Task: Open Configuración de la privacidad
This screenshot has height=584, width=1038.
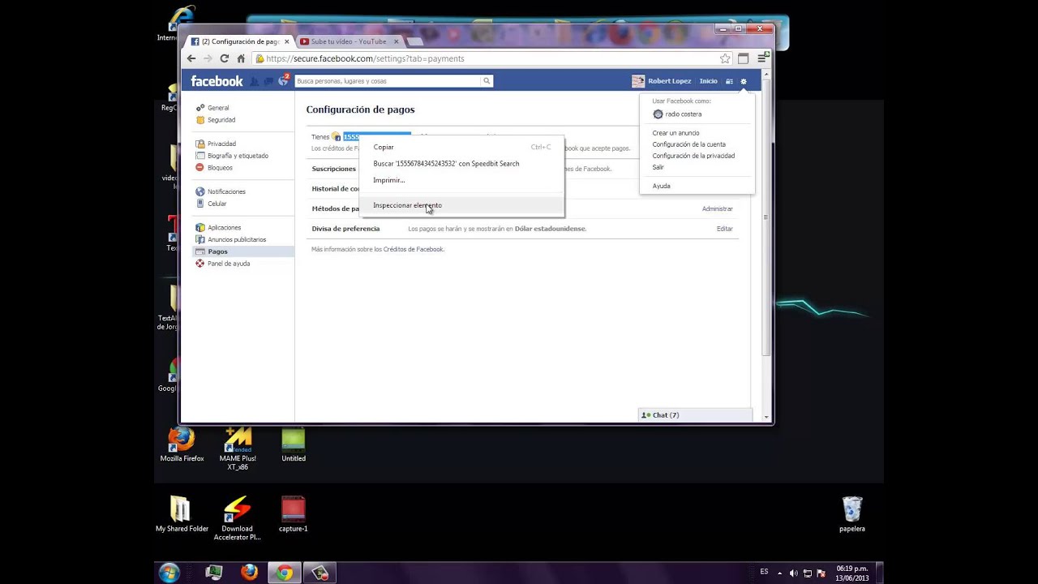Action: tap(693, 156)
